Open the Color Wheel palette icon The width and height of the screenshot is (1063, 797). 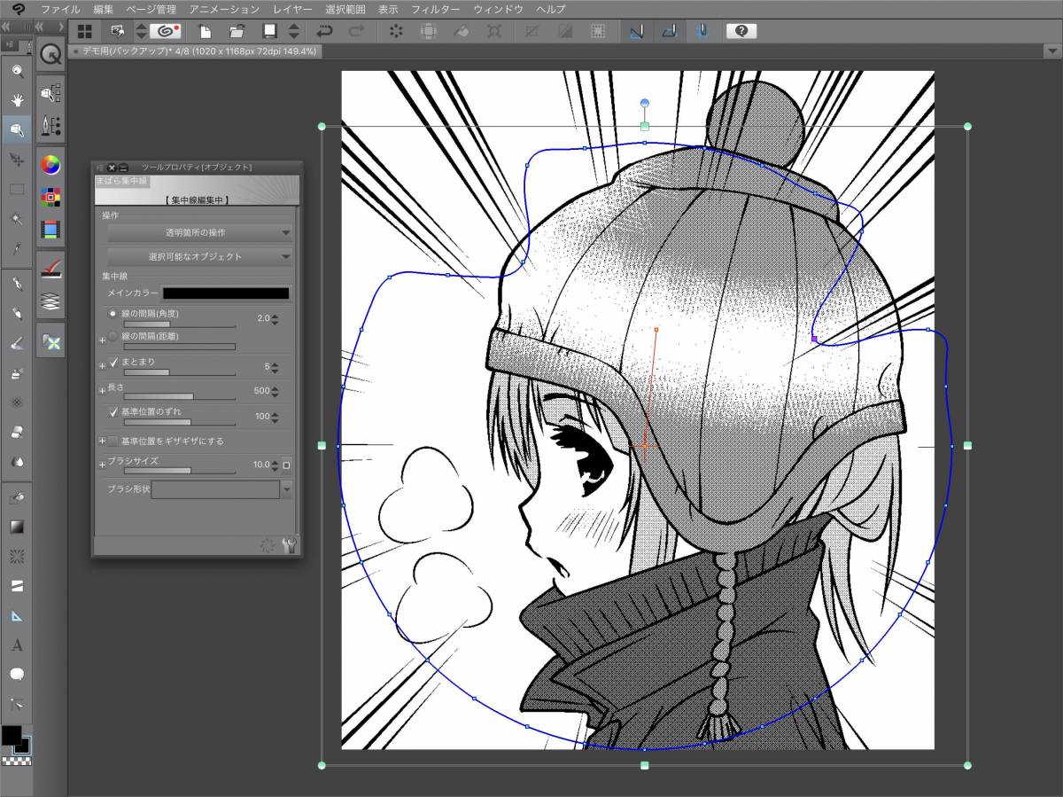pos(51,164)
